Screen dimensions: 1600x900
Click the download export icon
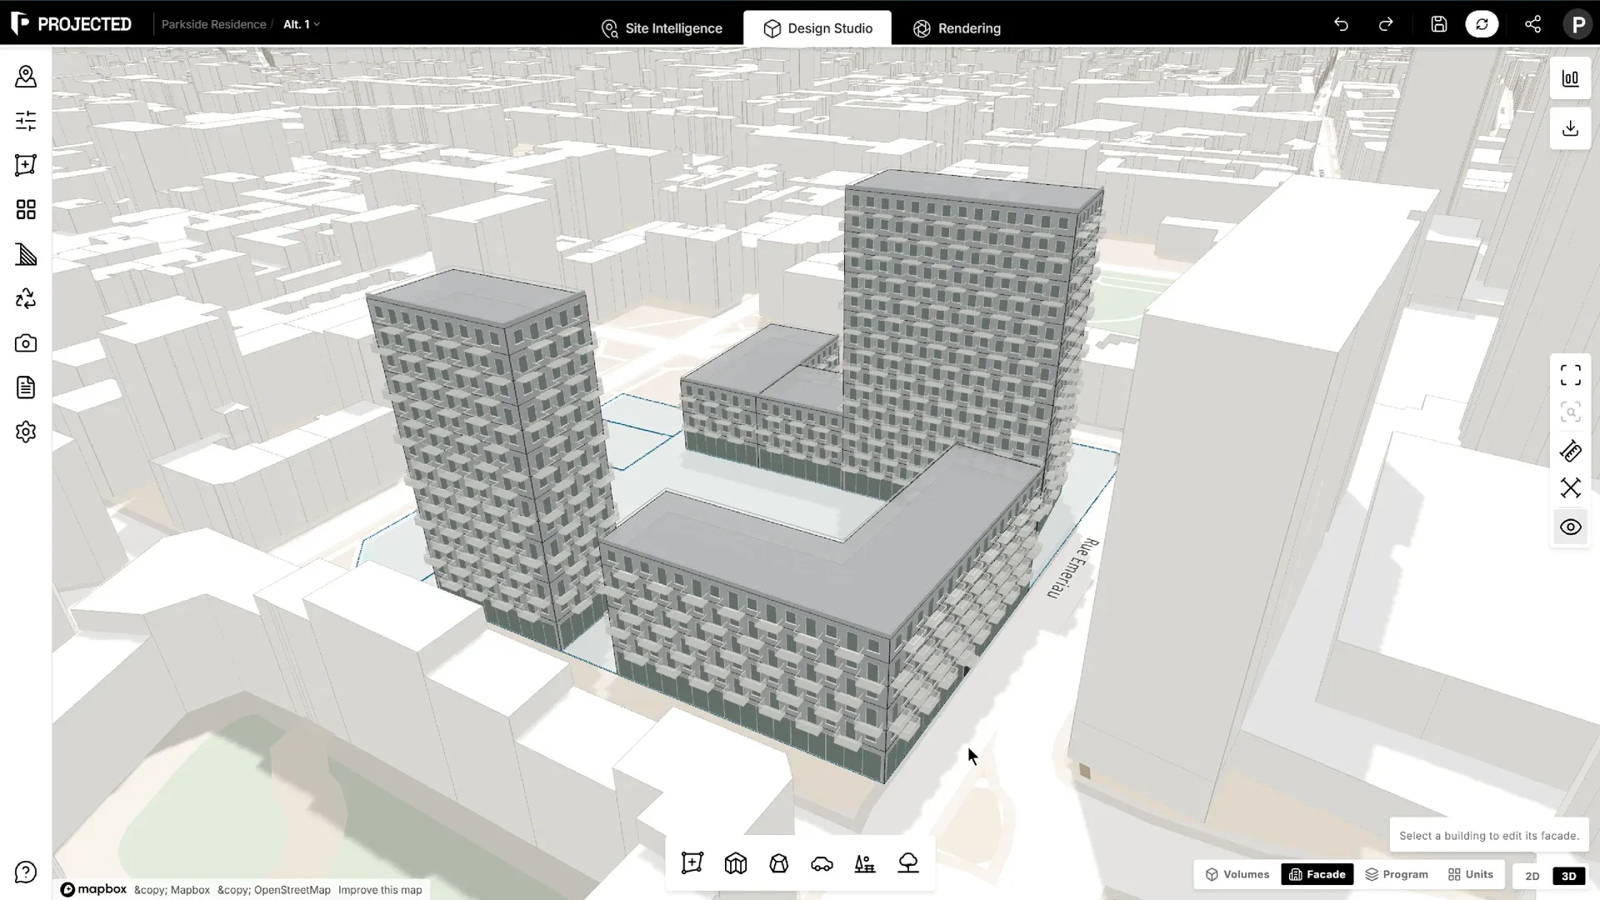coord(1571,128)
